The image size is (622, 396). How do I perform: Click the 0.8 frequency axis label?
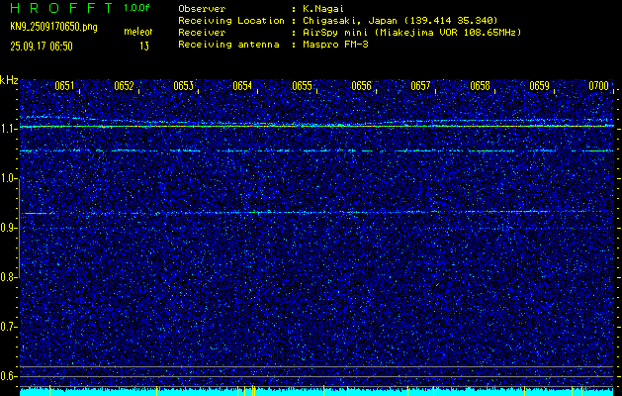[8, 277]
